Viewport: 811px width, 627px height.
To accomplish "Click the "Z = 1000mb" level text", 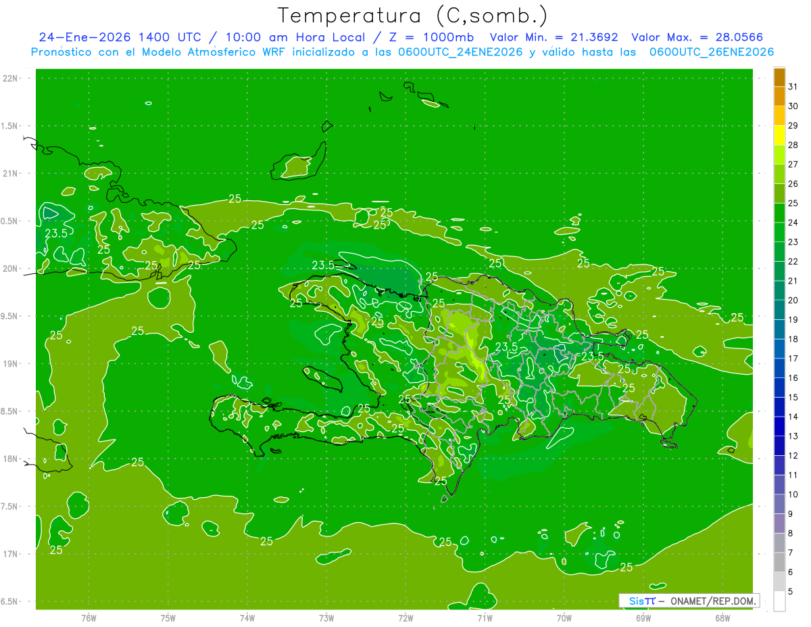I will [429, 37].
